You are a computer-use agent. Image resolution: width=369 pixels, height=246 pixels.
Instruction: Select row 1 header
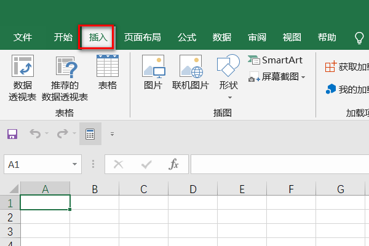[10, 203]
